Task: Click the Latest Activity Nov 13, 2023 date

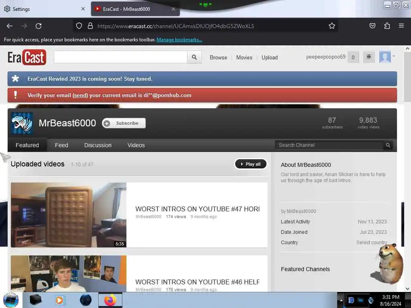Action: 372,221
